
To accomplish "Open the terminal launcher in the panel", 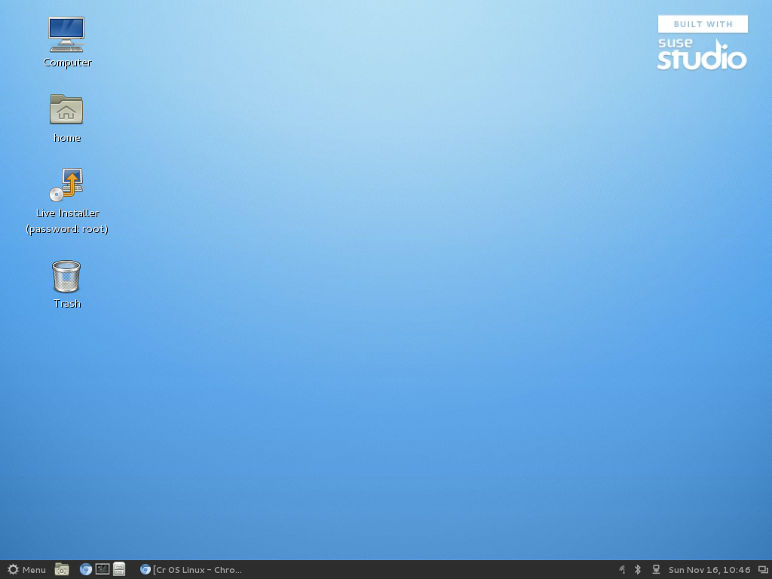I will click(103, 570).
